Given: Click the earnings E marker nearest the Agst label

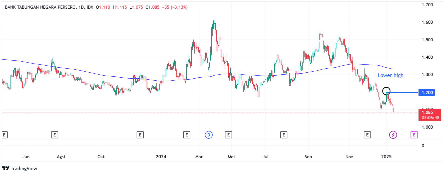Looking at the screenshot, I should [55, 135].
